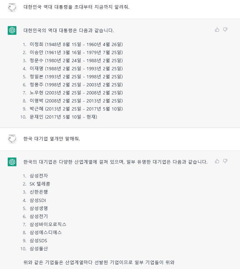Select the list entry for 노무현
This screenshot has width=240, height=269.
click(76, 93)
